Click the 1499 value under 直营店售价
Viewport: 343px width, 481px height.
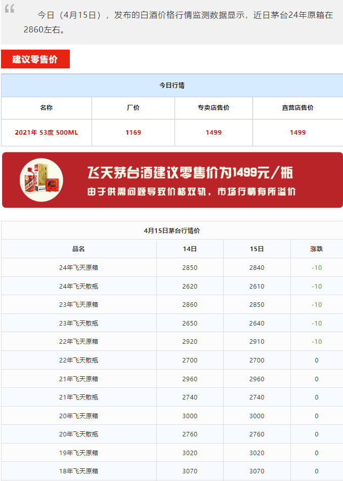pyautogui.click(x=297, y=133)
